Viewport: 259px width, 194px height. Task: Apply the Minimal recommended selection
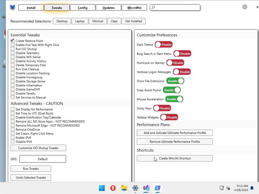98,21
